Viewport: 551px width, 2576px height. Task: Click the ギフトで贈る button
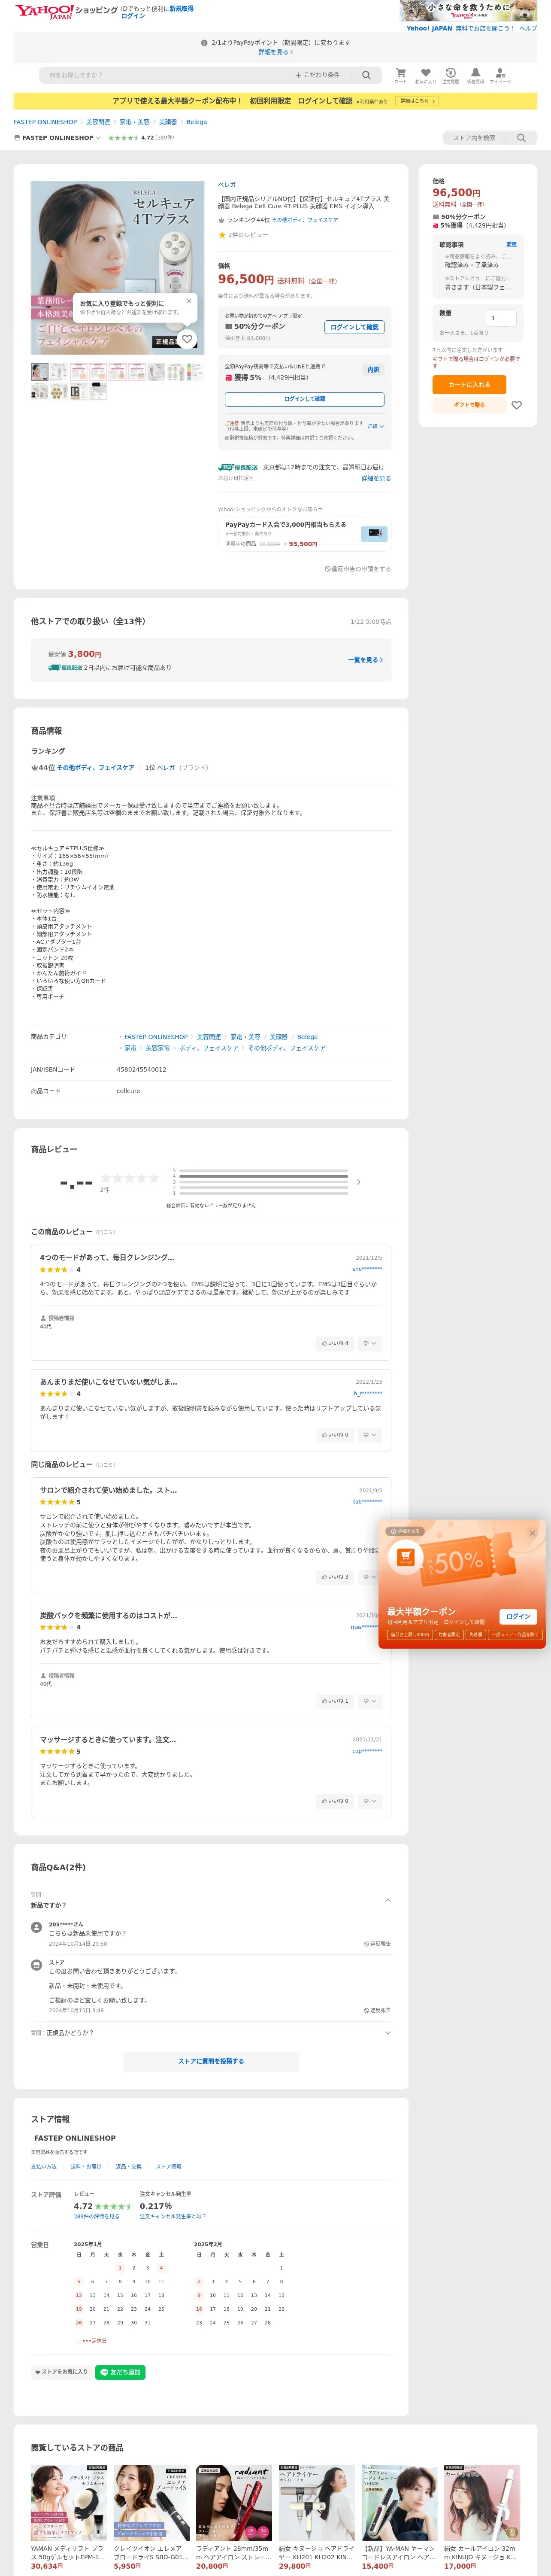click(x=469, y=405)
